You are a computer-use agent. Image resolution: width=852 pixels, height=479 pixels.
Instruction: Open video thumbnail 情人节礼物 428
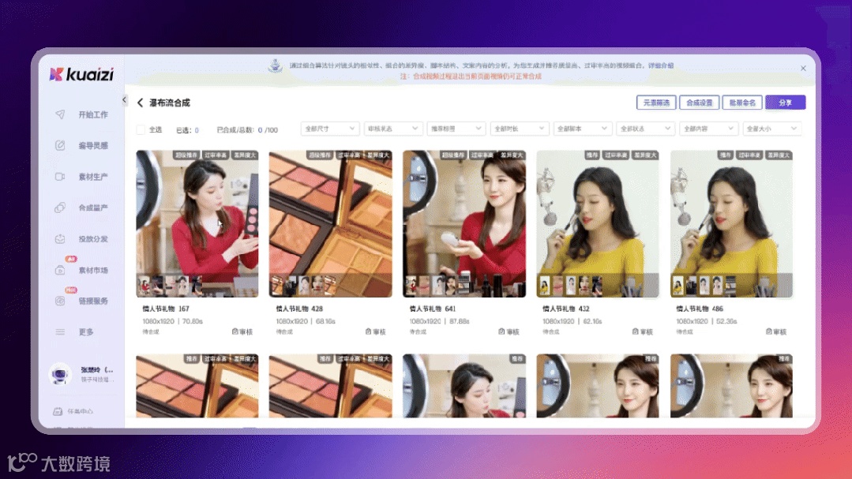click(330, 224)
